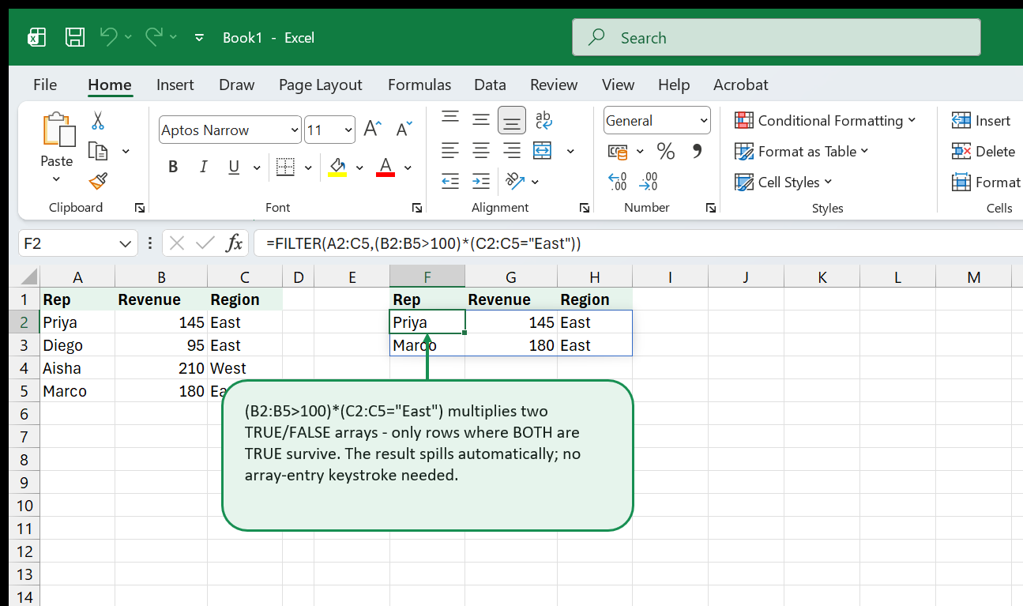The image size is (1023, 606).
Task: Click the Middle Align icon
Action: [x=481, y=119]
